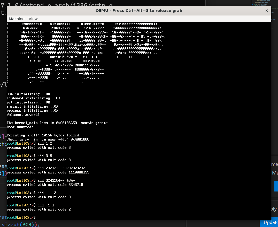278x227 pixels.
Task: Click the kernel_main address 0xC0106C50 line
Action: coord(57,123)
